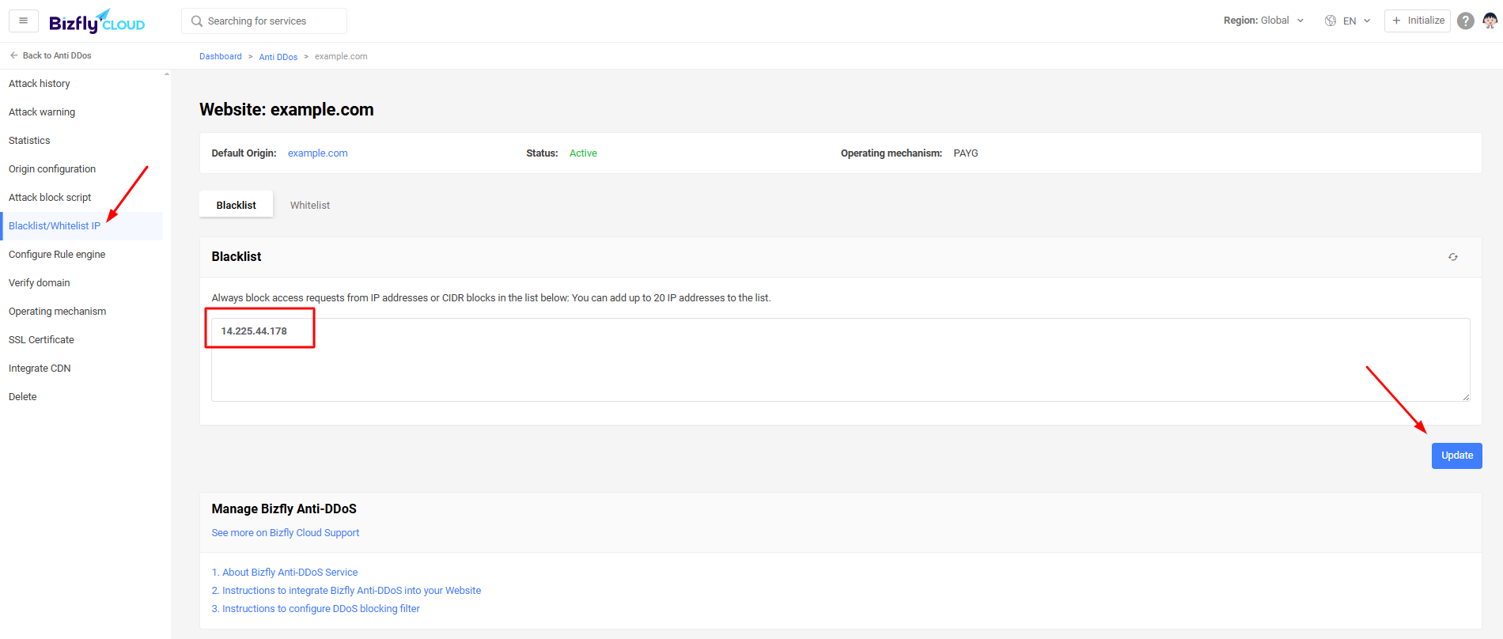Open Origin configuration in sidebar
Viewport: 1503px width, 639px height.
[52, 169]
